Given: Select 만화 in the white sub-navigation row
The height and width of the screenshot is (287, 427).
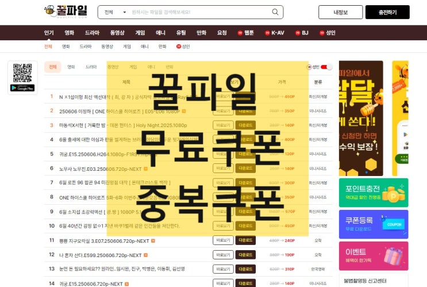Looking at the screenshot, I should coord(162,47).
